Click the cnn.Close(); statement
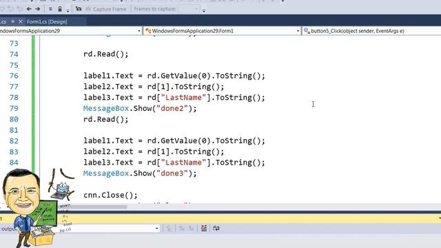Screen dimensions: 441x248 click(110, 195)
